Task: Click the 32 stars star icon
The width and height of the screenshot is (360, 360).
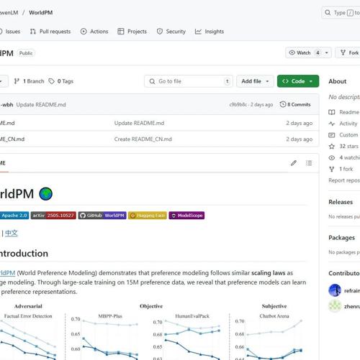Action: 332,146
